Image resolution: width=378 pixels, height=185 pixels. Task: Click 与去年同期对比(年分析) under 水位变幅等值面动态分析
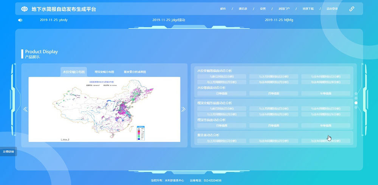[x=326, y=82]
